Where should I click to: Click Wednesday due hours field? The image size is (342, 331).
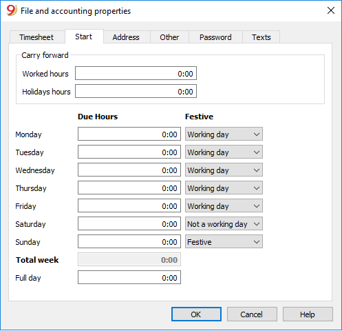129,170
